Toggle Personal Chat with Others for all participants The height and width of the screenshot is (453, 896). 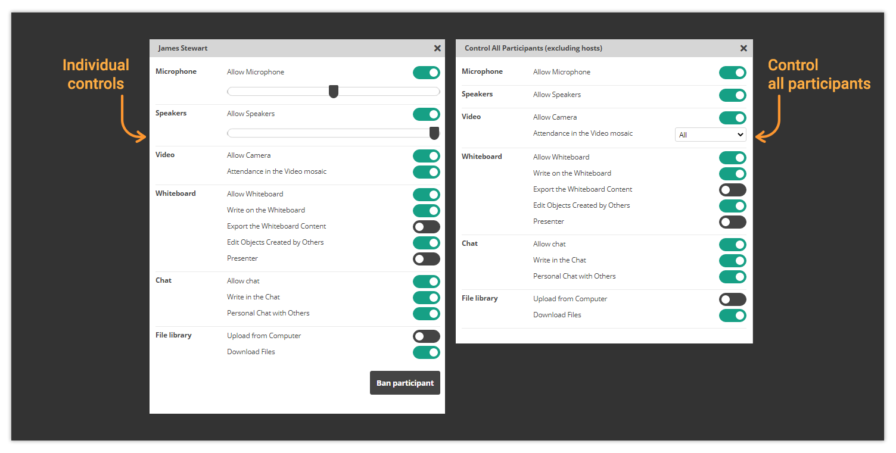pos(733,277)
